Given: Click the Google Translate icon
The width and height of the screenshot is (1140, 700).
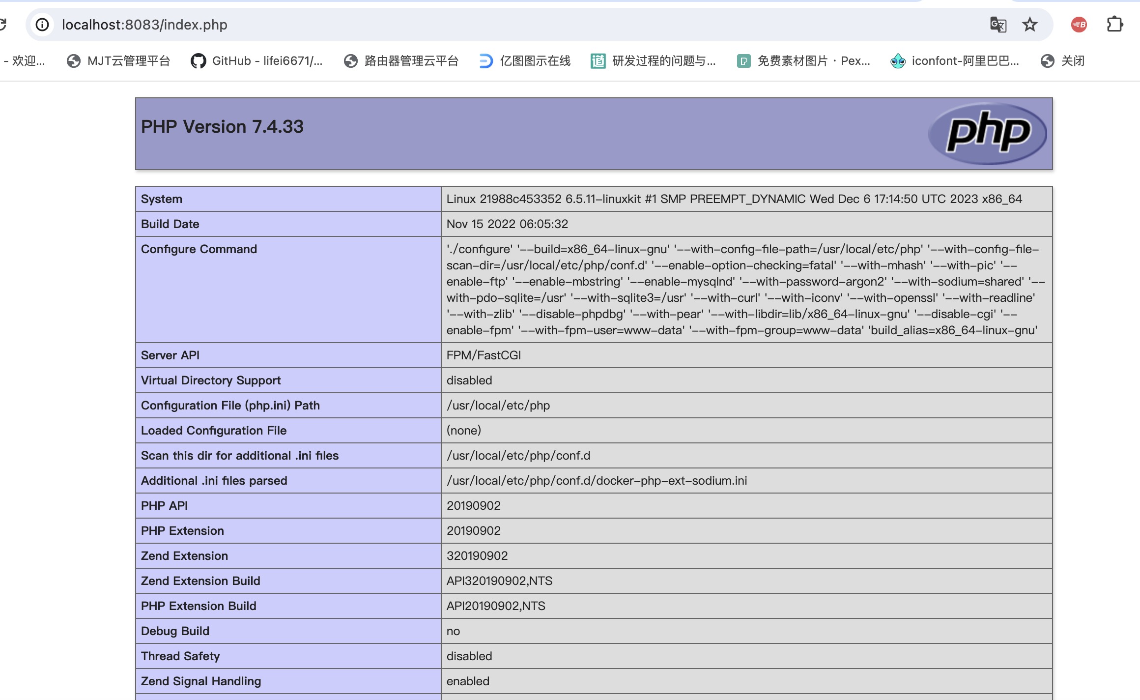Looking at the screenshot, I should [998, 25].
